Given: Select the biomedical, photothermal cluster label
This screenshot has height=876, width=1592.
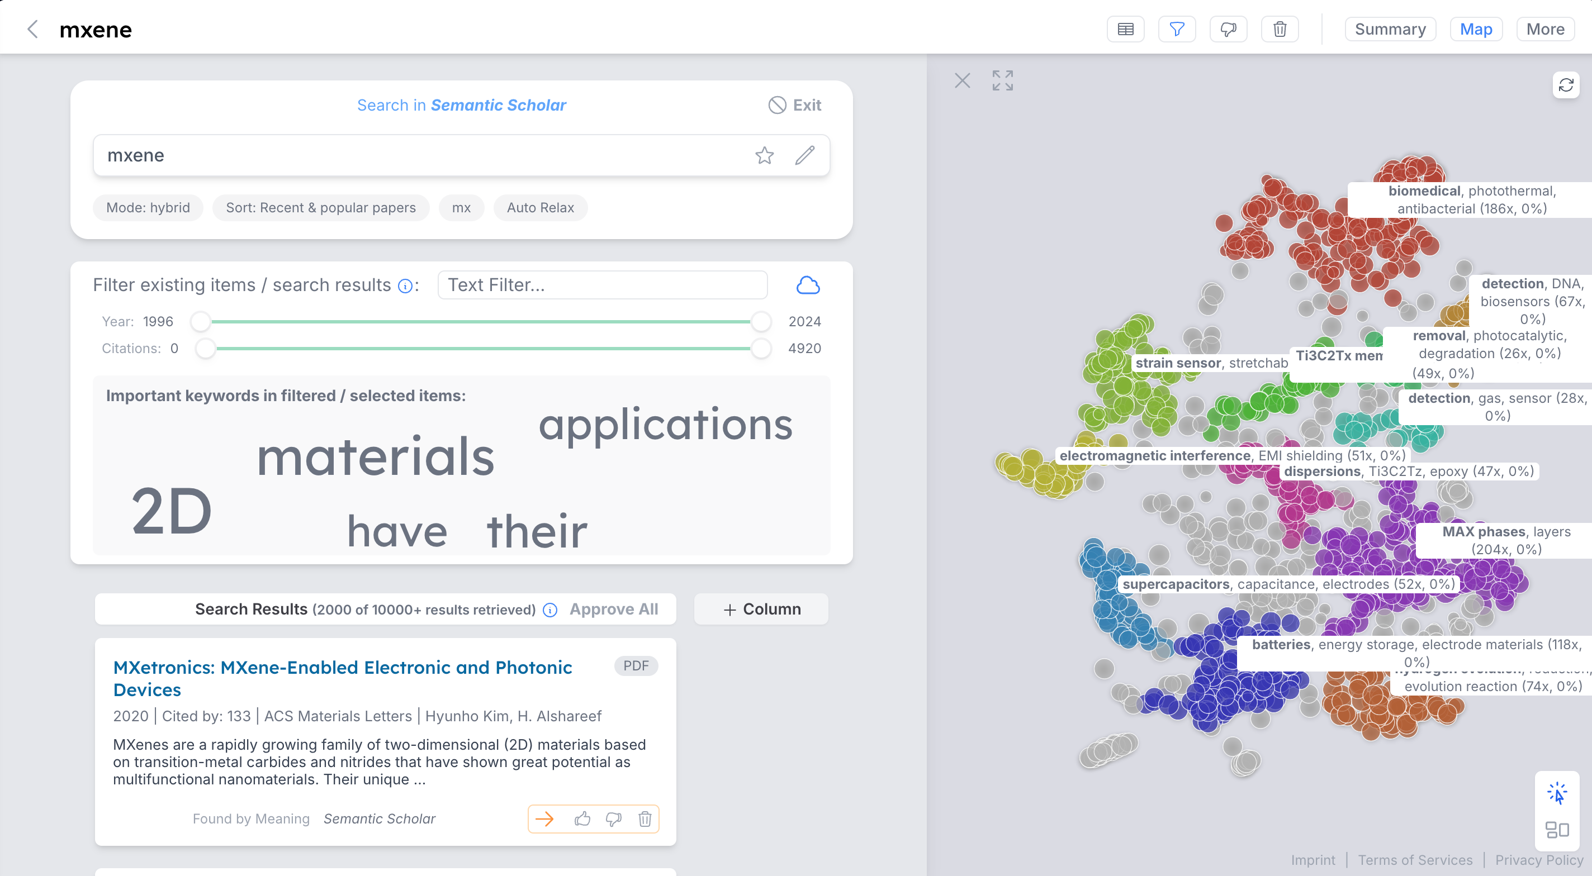Looking at the screenshot, I should [x=1471, y=199].
